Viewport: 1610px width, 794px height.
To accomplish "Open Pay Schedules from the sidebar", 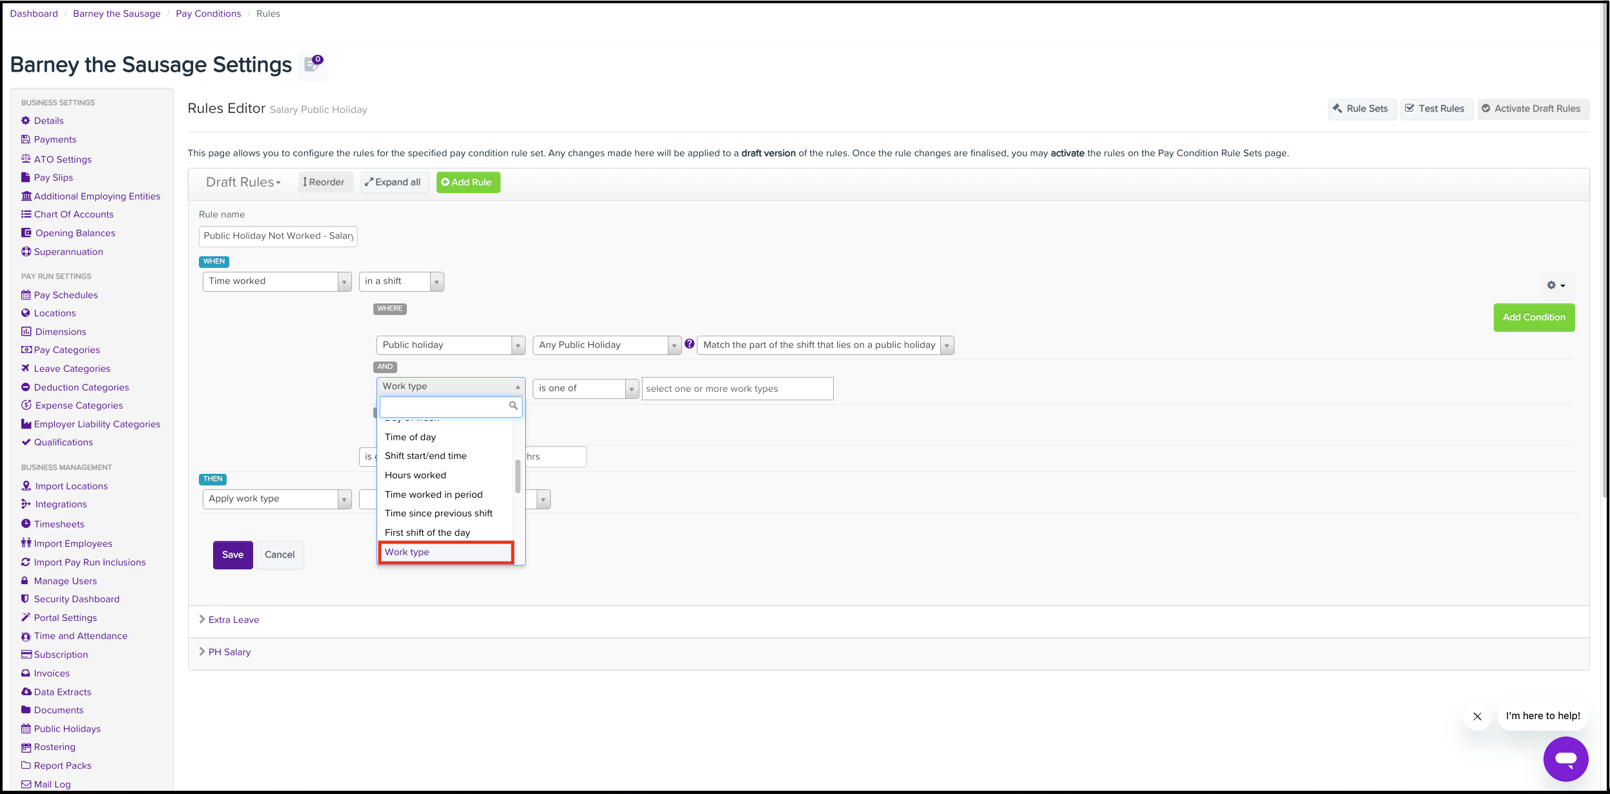I will 66,295.
